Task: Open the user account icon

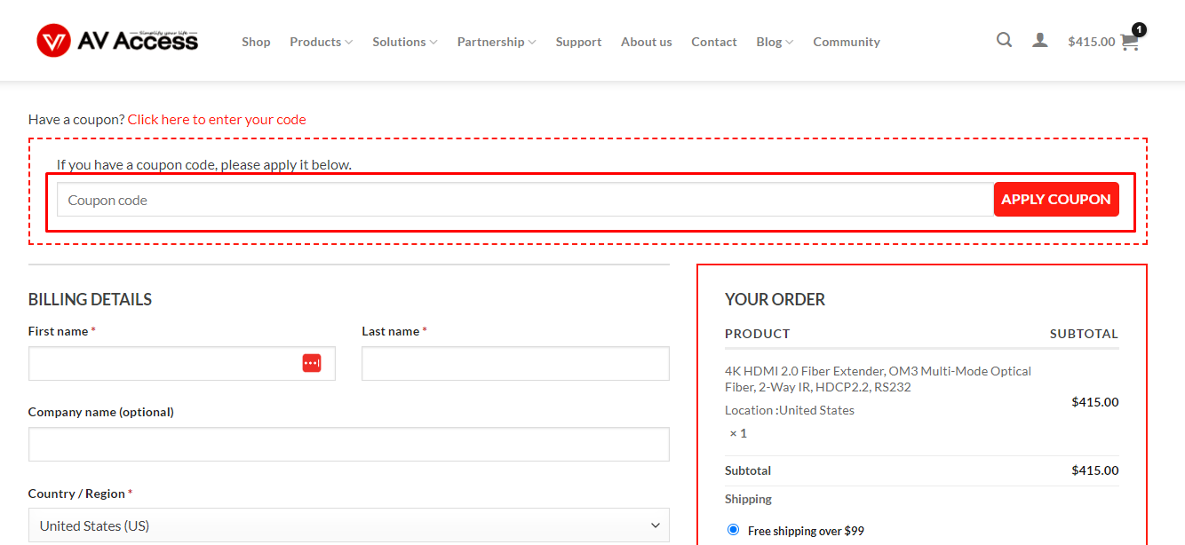Action: [1040, 40]
